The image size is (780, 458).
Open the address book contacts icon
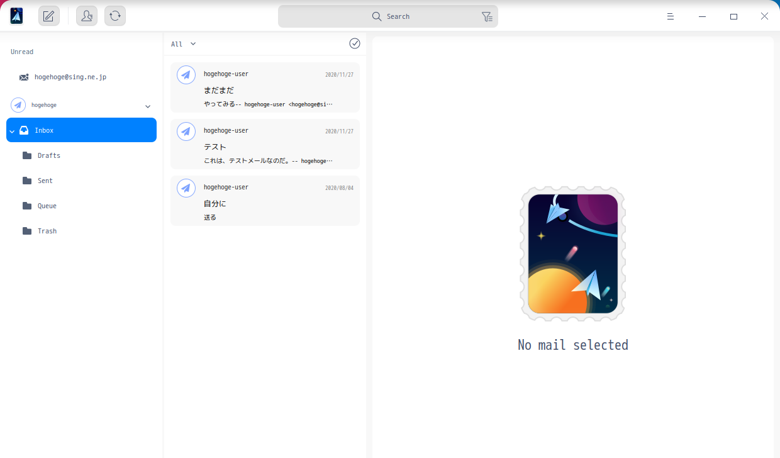tap(87, 16)
